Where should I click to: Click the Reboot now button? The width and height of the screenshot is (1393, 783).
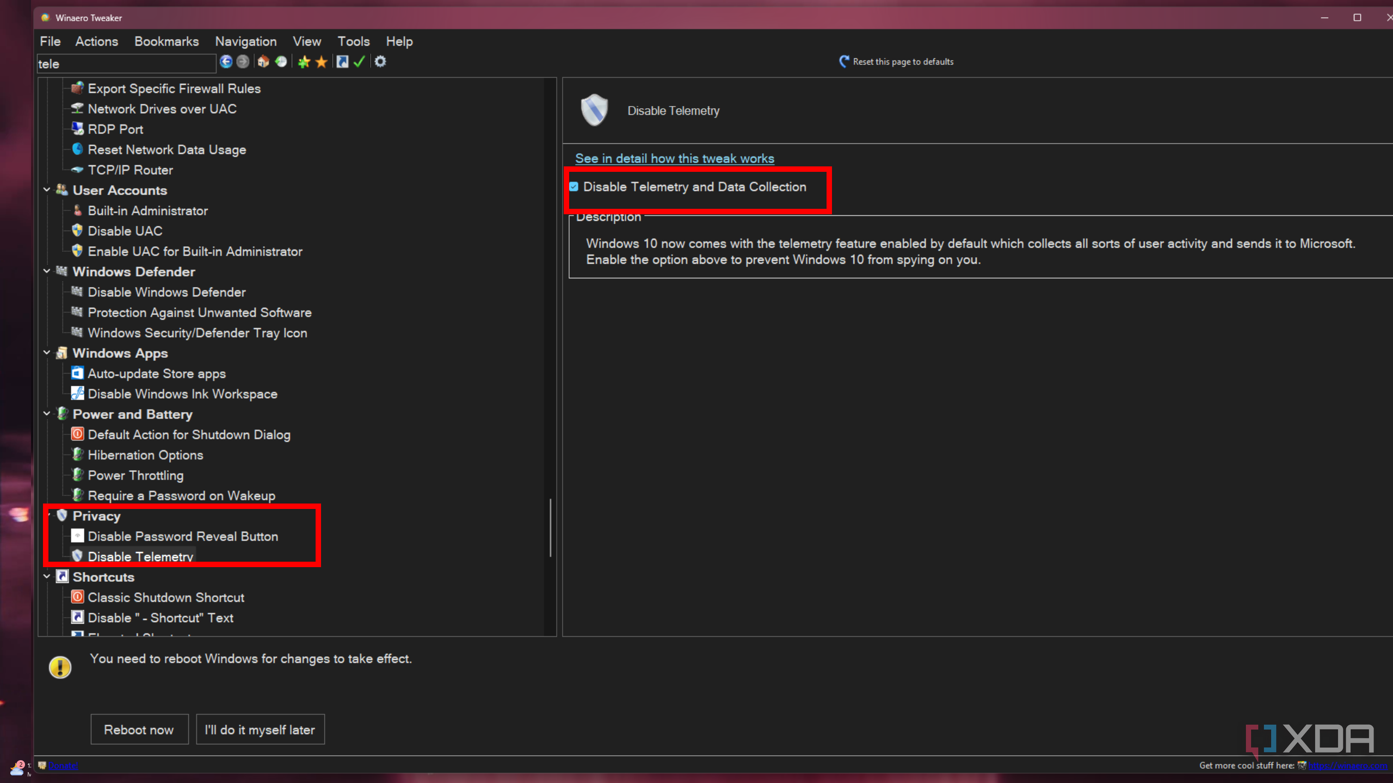(139, 729)
